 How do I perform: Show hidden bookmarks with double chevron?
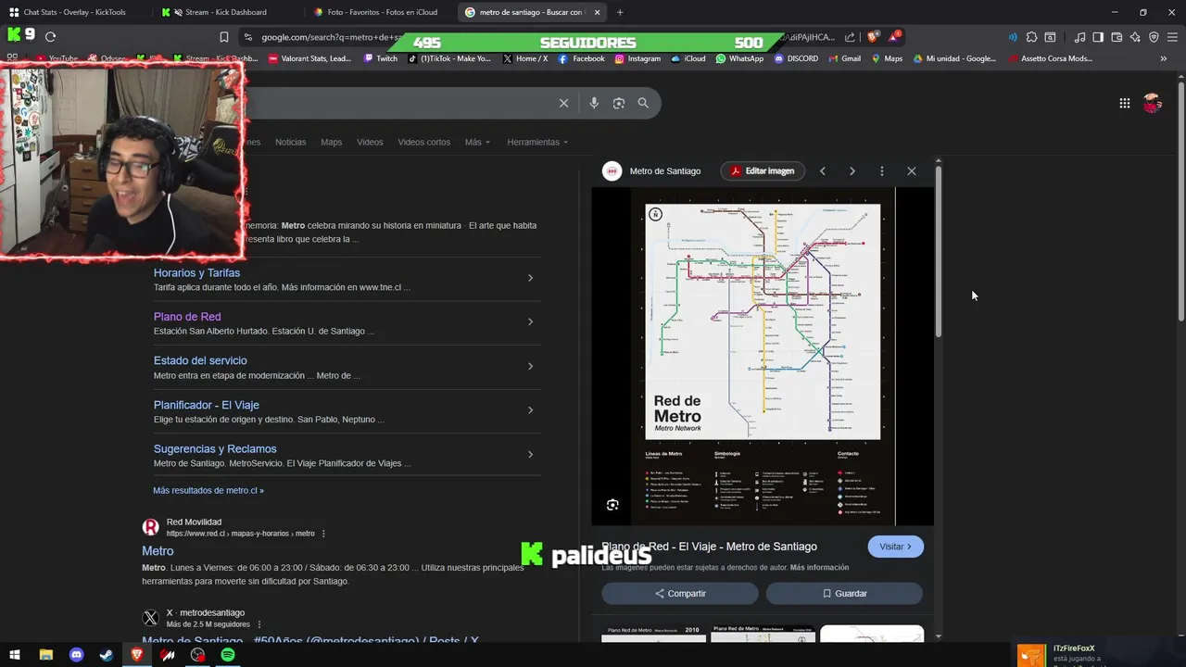[x=1164, y=58]
